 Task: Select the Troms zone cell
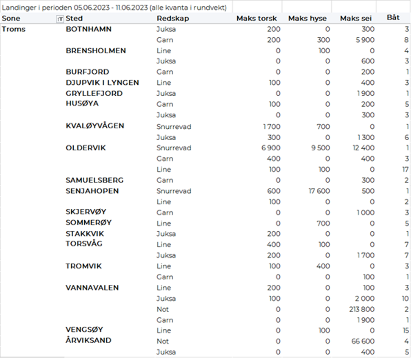pos(14,29)
